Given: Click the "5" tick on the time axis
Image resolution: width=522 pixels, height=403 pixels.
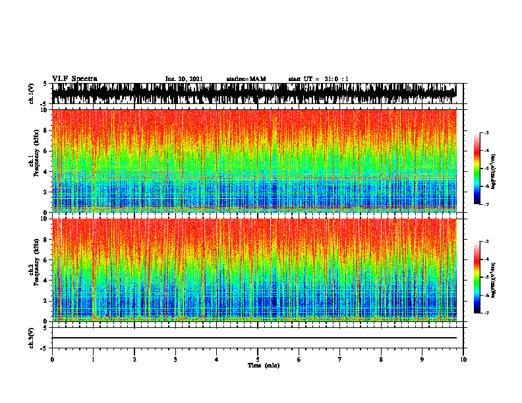Looking at the screenshot, I should [x=258, y=360].
